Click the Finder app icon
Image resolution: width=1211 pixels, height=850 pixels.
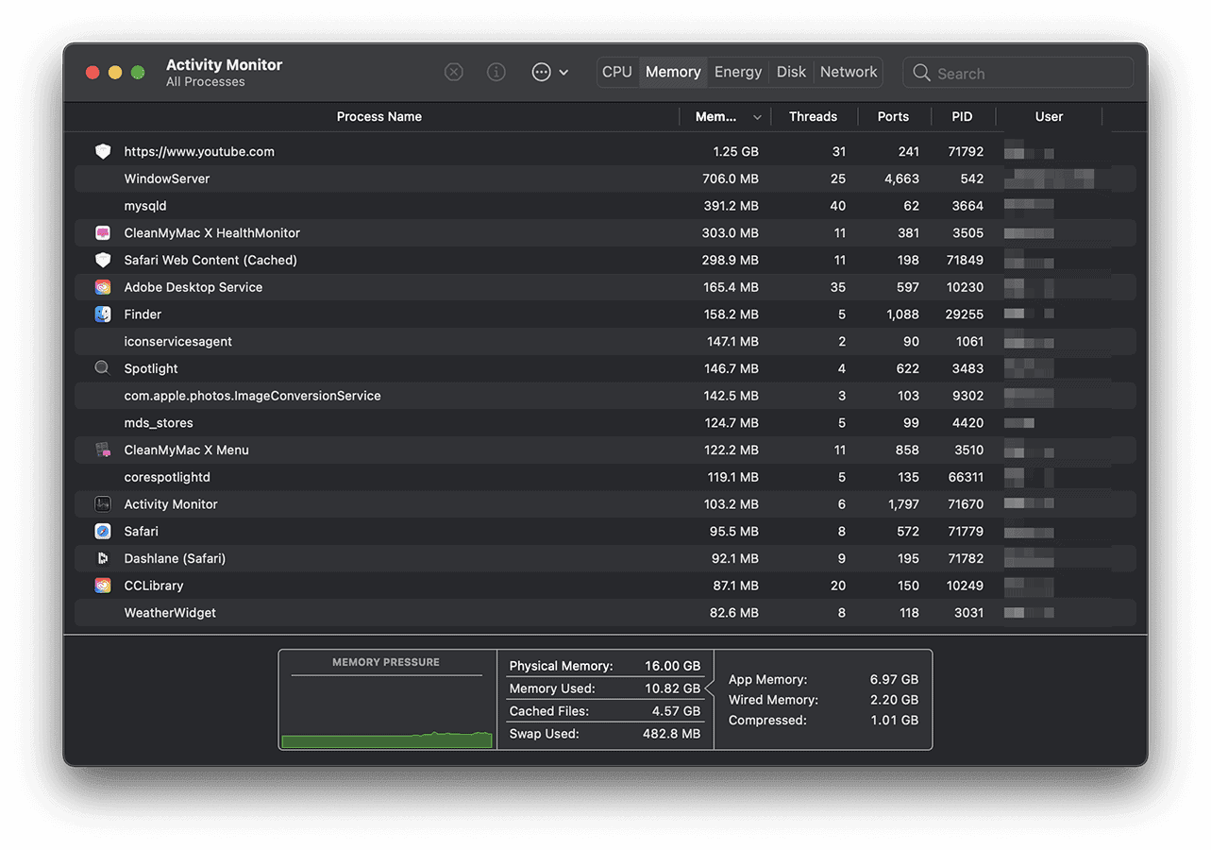(103, 314)
